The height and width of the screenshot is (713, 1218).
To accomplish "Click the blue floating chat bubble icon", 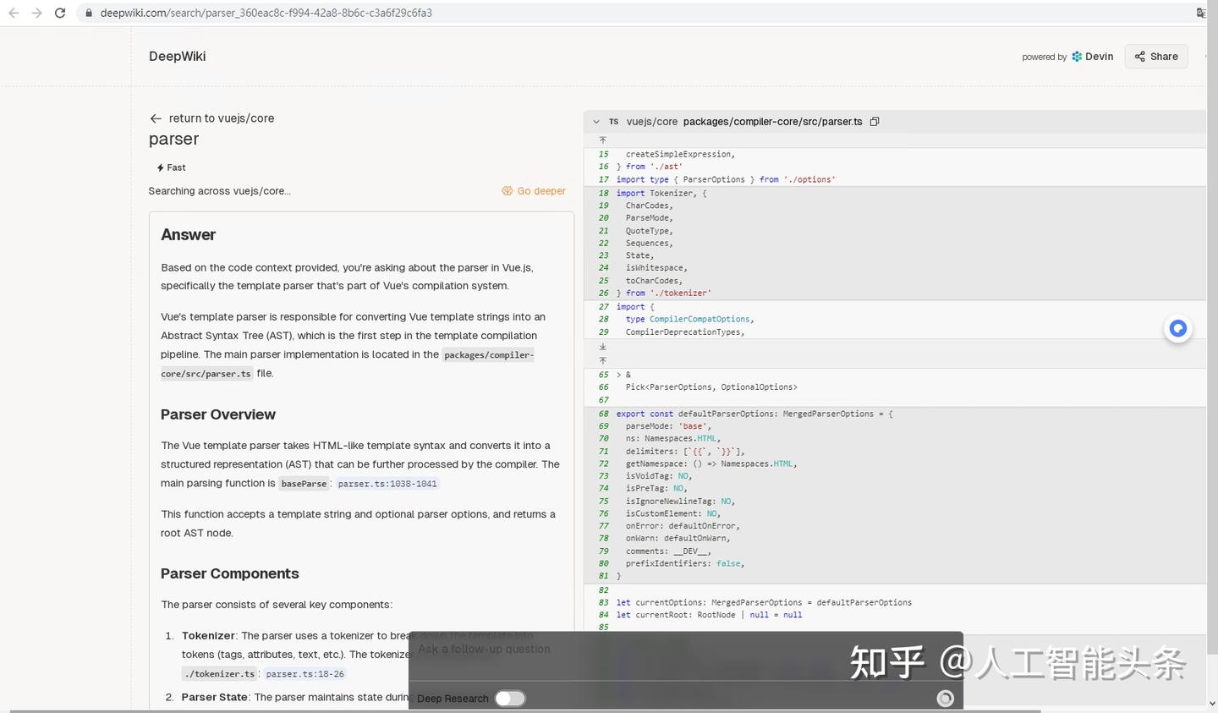I will 1177,328.
